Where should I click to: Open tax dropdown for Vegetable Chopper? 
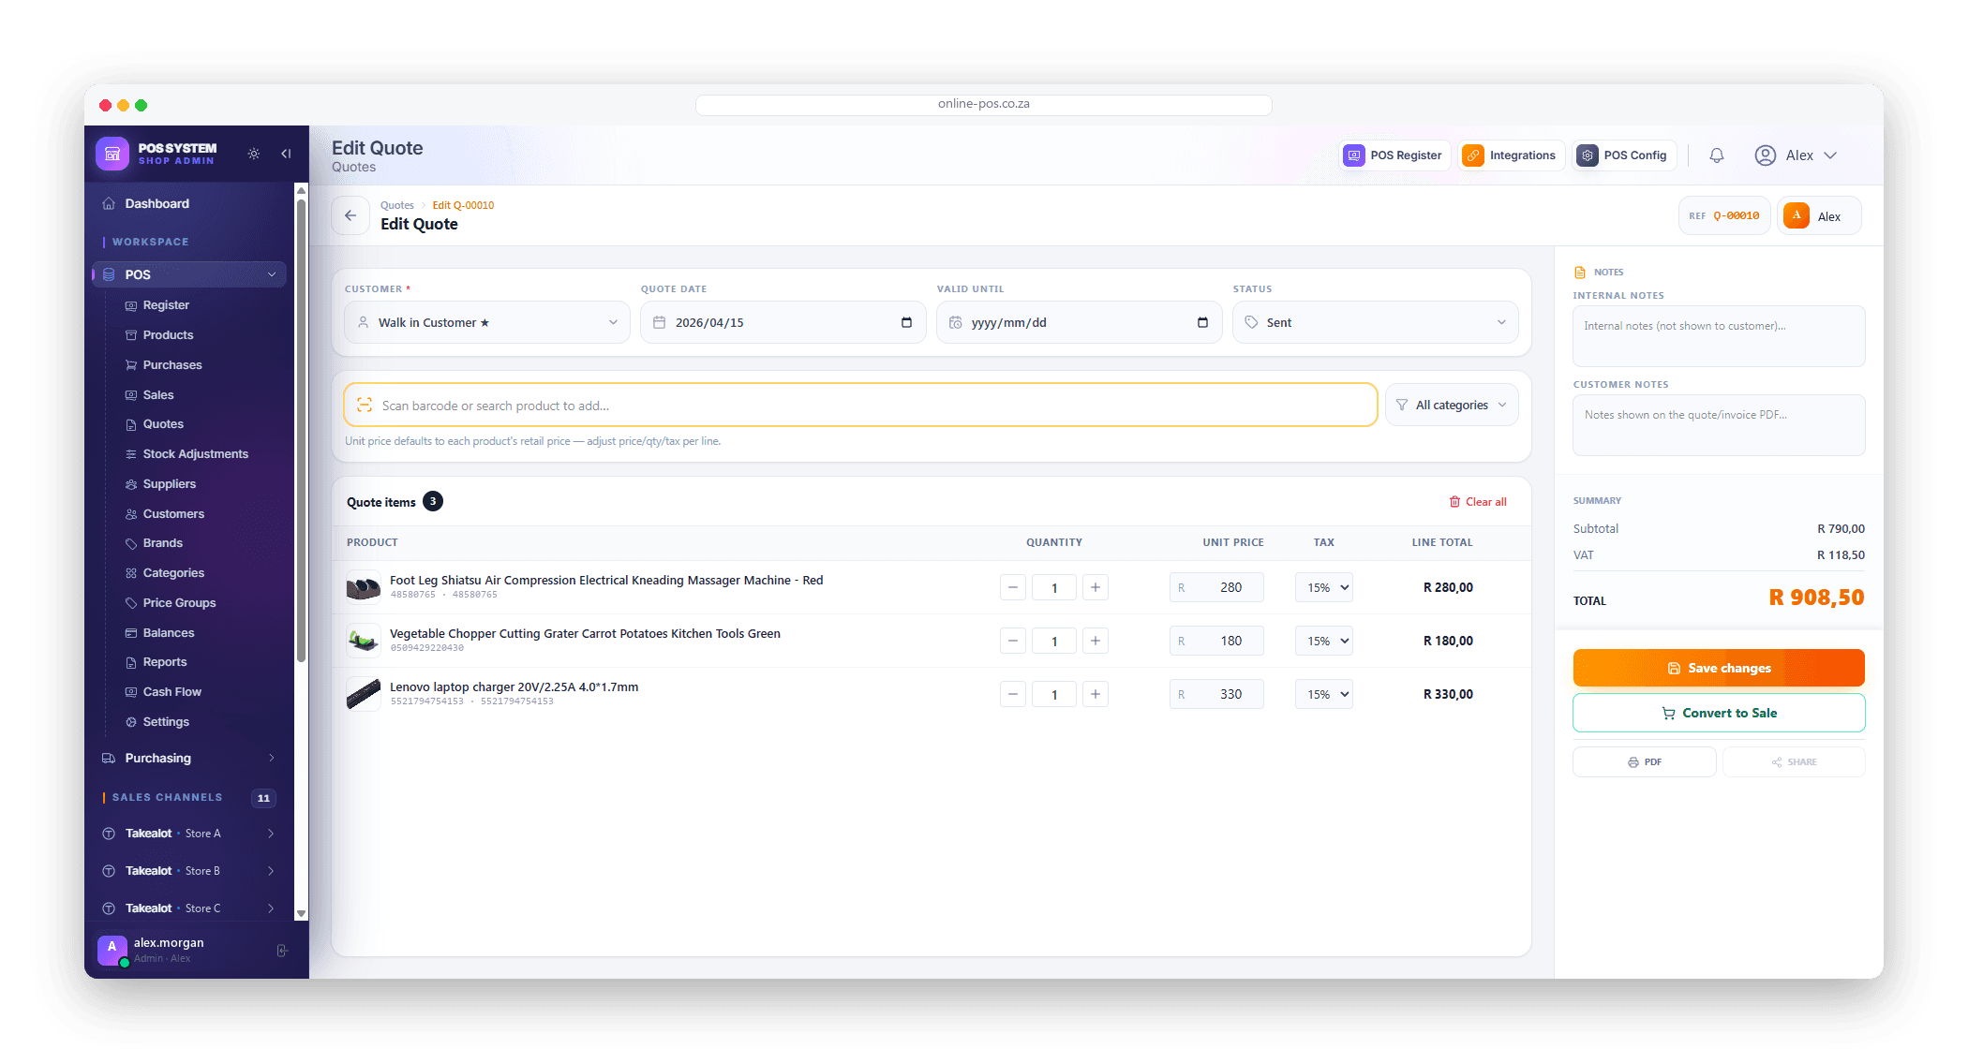coord(1324,641)
